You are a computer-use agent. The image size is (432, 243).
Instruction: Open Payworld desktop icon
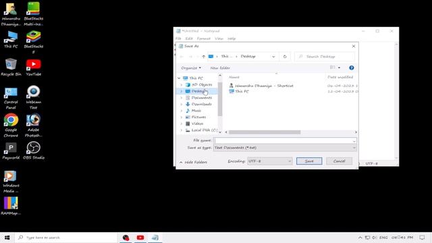click(x=11, y=151)
